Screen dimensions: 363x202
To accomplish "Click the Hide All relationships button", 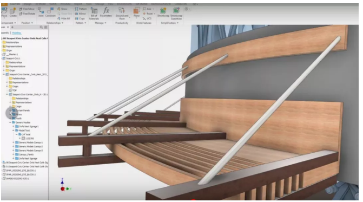I will pos(63,18).
